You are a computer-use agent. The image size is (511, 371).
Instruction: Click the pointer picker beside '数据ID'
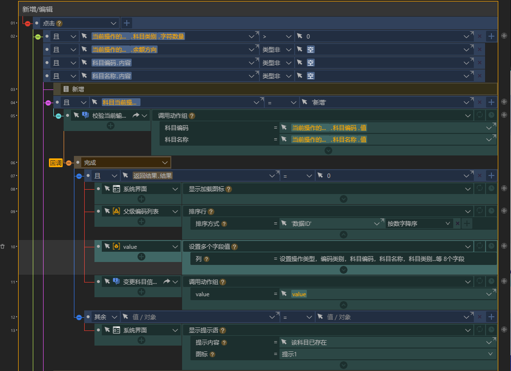284,223
